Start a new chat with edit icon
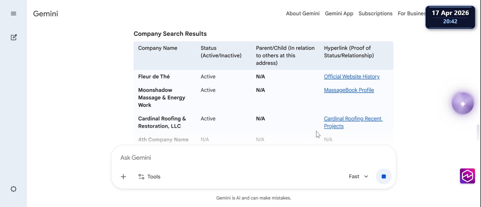Viewport: 481px width, 207px height. 14,37
